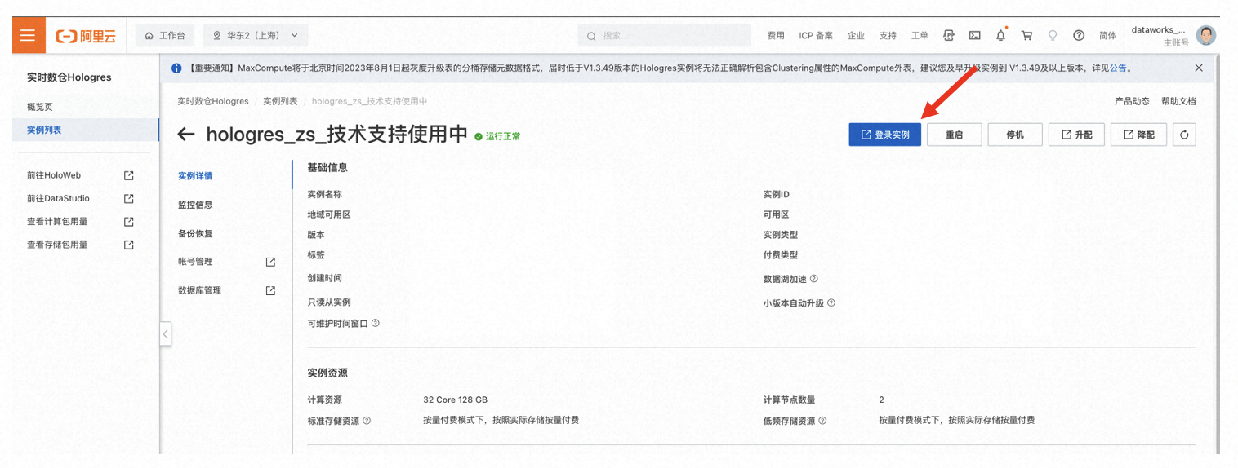This screenshot has height=468, width=1238.
Task: Open 帮助文档 link
Action: 1178,101
